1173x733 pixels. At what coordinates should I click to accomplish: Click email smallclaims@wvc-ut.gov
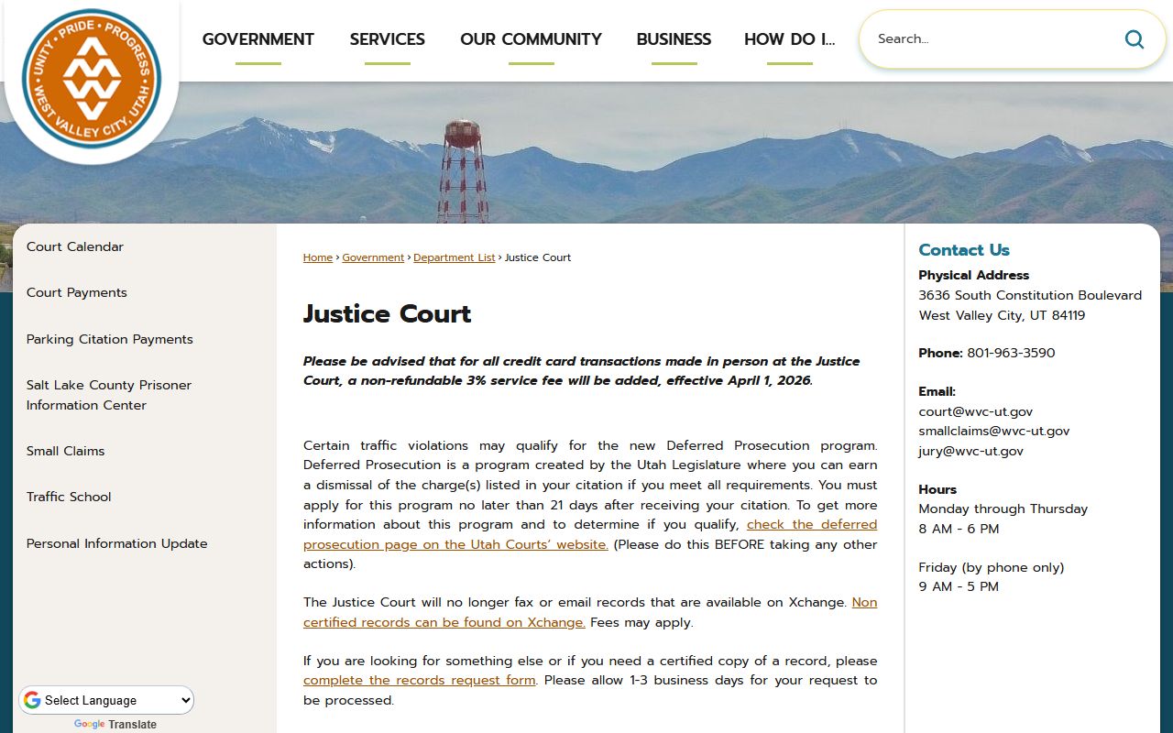pyautogui.click(x=994, y=431)
